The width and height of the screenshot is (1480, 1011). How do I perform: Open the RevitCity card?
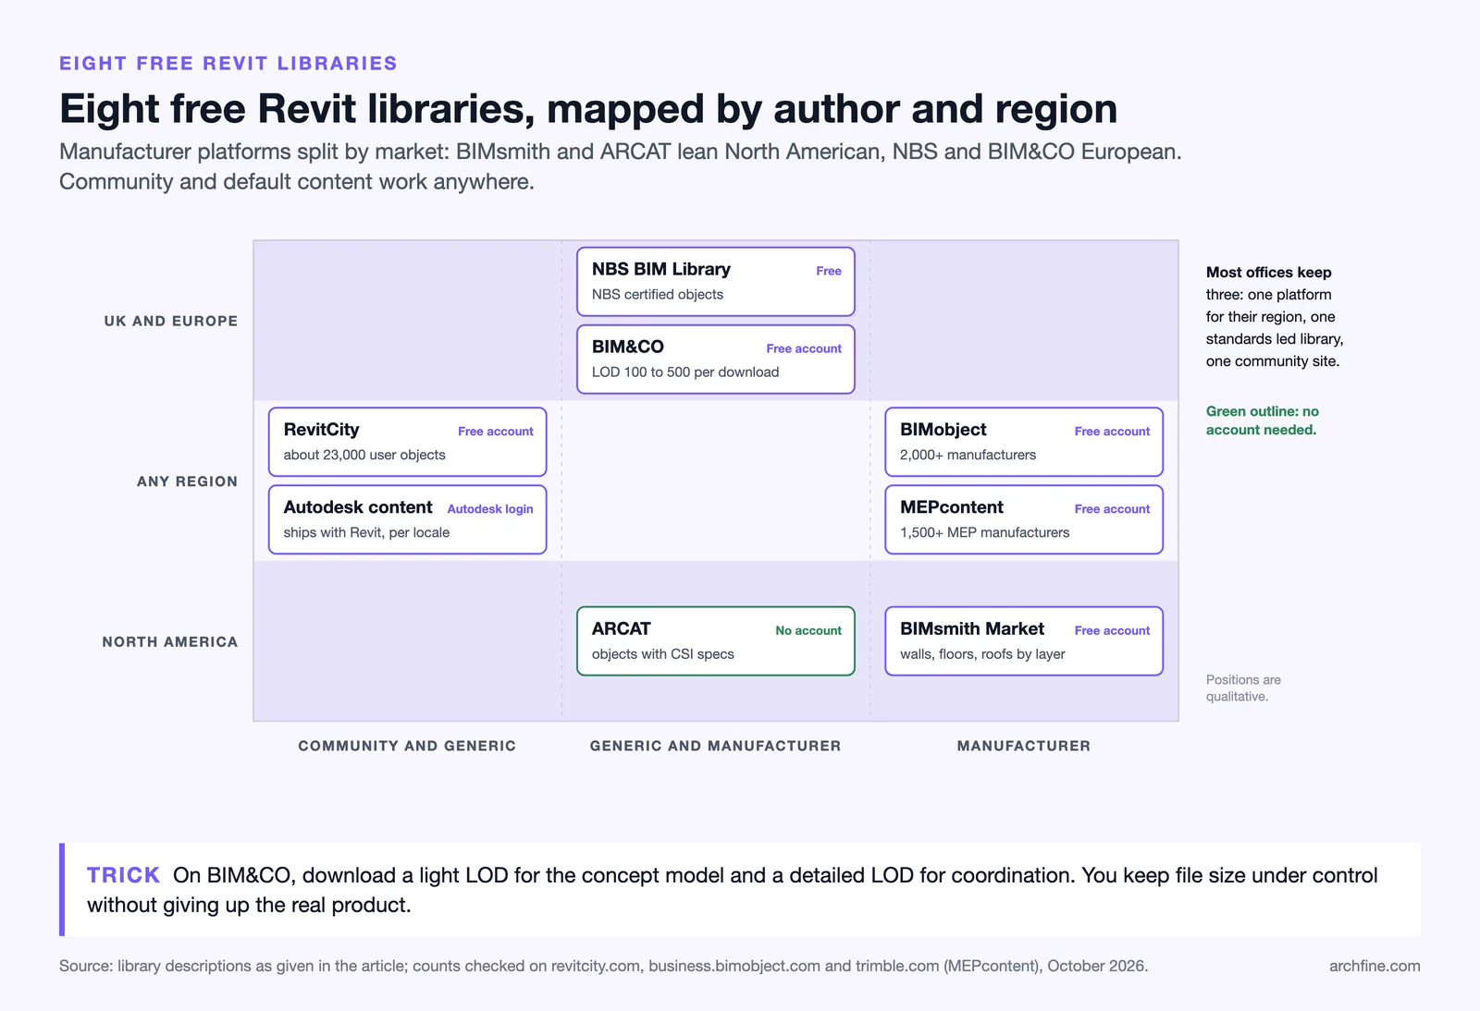click(407, 442)
